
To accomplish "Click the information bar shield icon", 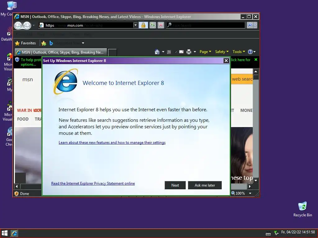I will pyautogui.click(x=17, y=60).
